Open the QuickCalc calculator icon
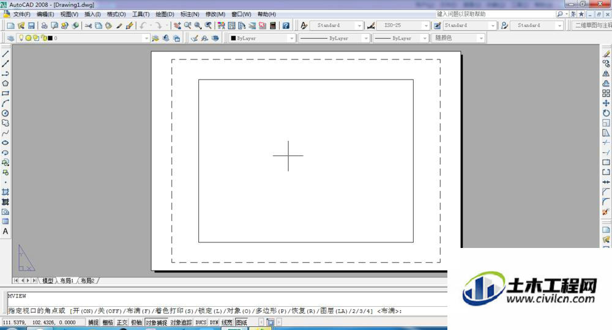Viewport: 612px width, 330px height. (x=273, y=25)
